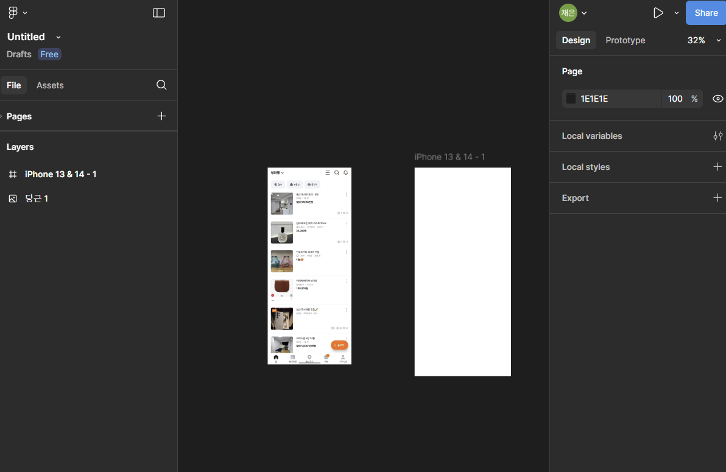The image size is (726, 472).
Task: Click the Share button
Action: (x=706, y=13)
